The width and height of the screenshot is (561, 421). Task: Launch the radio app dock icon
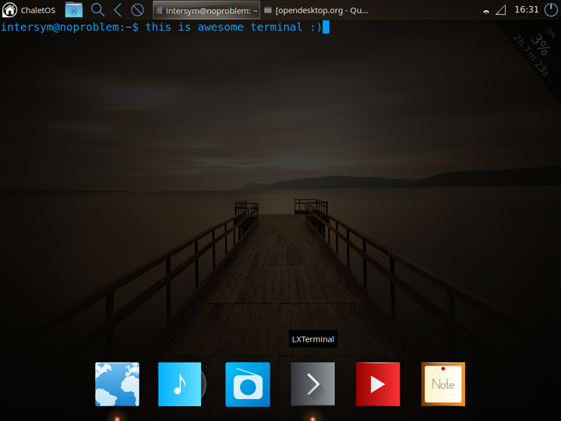click(248, 384)
